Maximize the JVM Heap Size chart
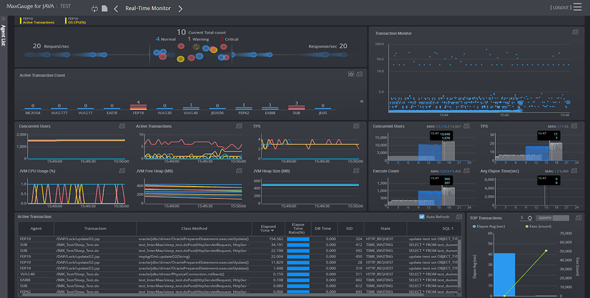 (356, 170)
